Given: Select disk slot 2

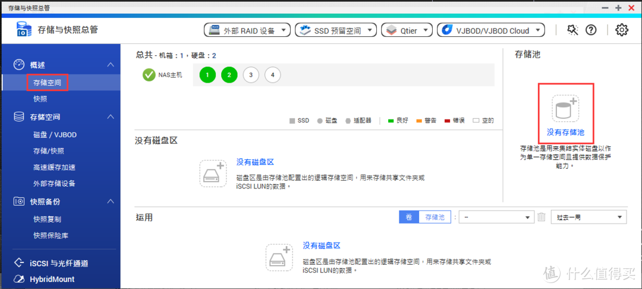Looking at the screenshot, I should pos(229,75).
